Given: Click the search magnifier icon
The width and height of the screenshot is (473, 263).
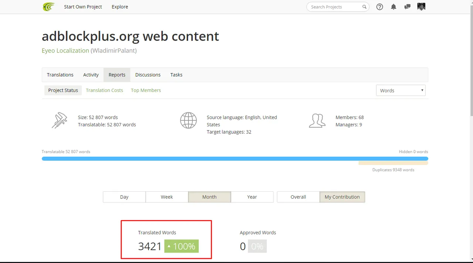Looking at the screenshot, I should 364,7.
